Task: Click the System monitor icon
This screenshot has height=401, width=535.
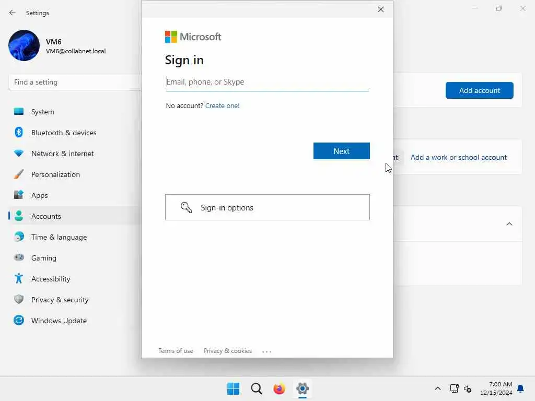Action: click(x=19, y=112)
